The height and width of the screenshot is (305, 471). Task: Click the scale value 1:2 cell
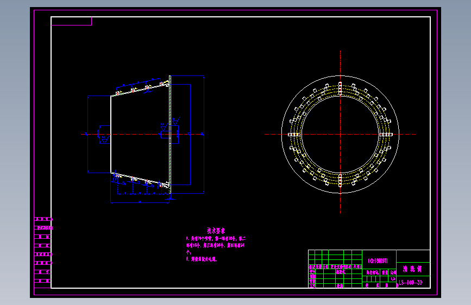click(393, 278)
